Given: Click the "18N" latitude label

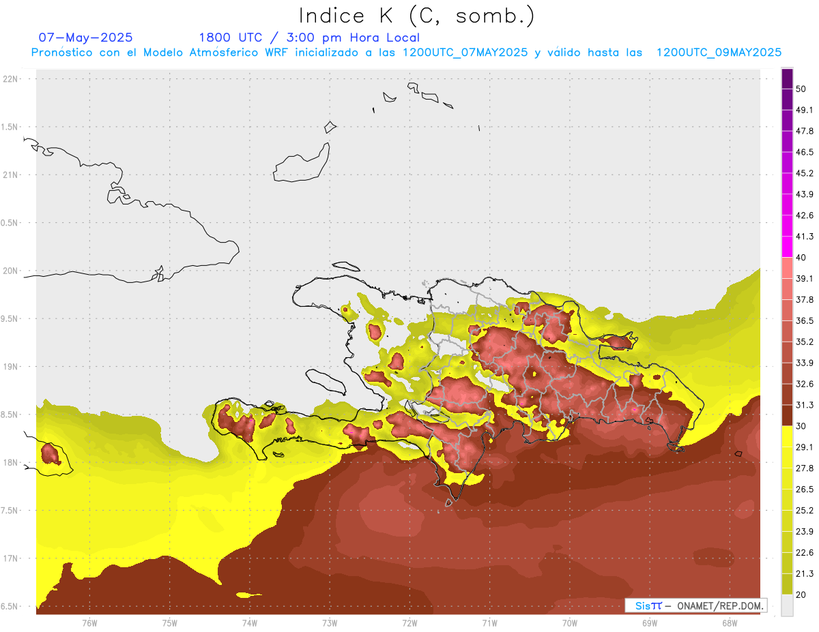Looking at the screenshot, I should tap(11, 462).
